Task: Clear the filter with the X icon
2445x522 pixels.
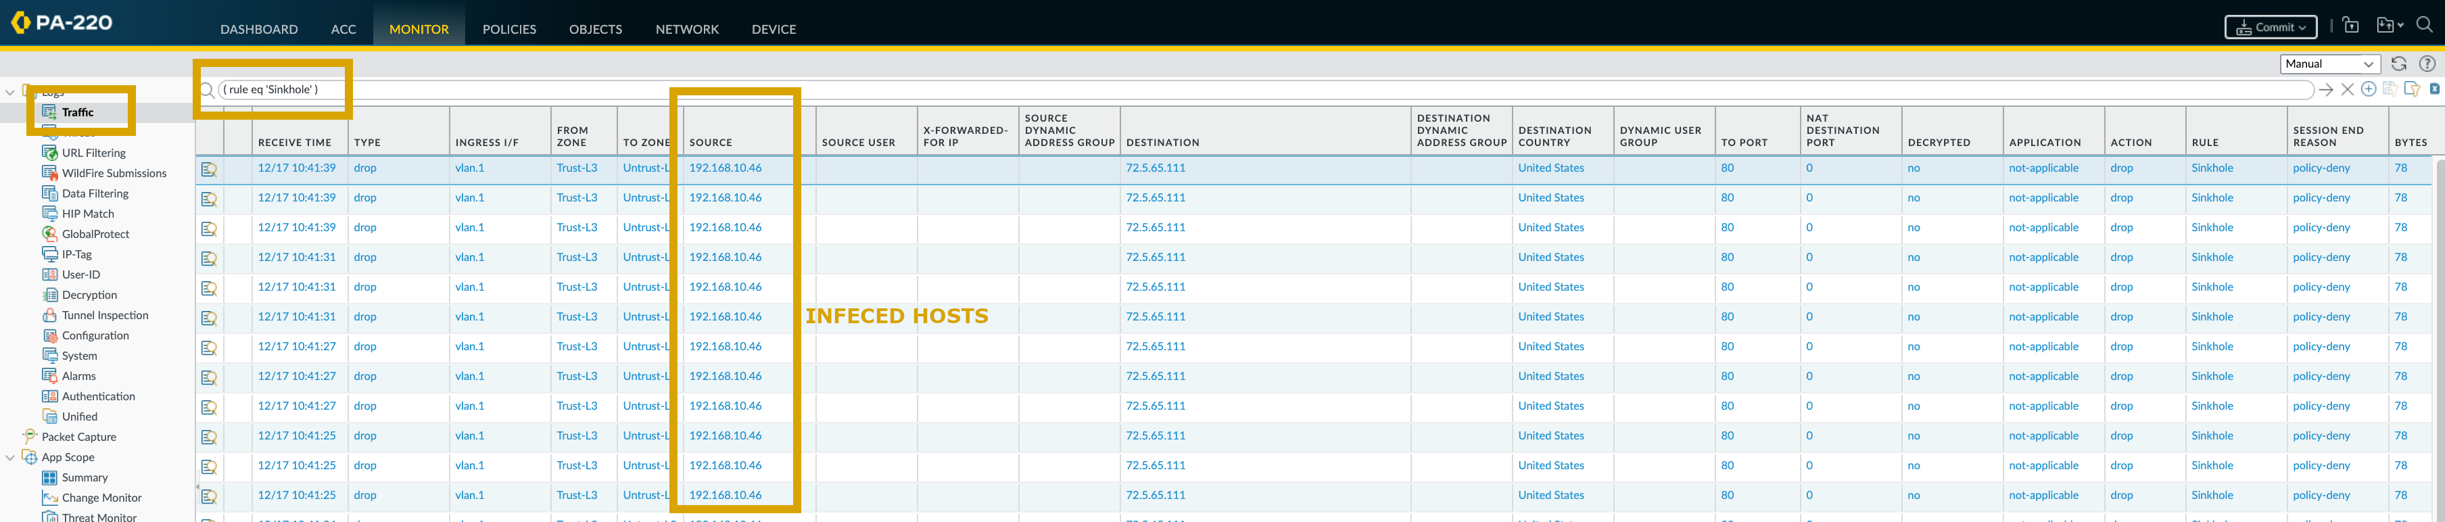Action: click(x=2347, y=89)
